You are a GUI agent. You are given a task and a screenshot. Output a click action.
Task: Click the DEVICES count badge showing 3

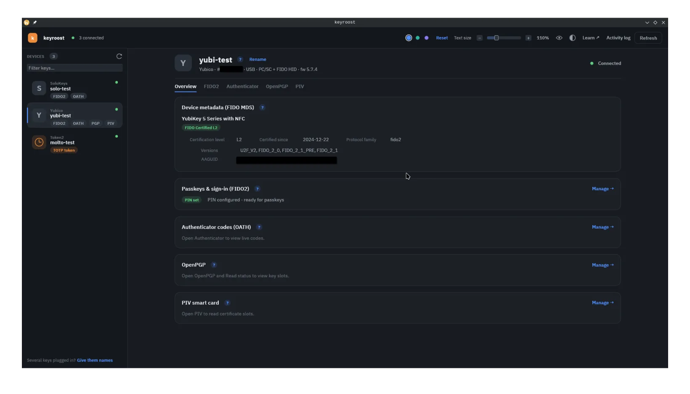[x=53, y=56]
